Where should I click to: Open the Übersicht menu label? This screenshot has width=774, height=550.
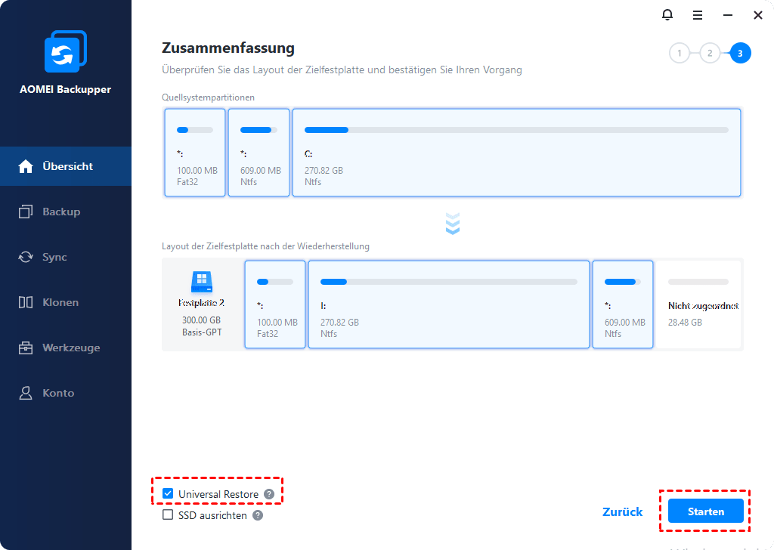[x=67, y=166]
